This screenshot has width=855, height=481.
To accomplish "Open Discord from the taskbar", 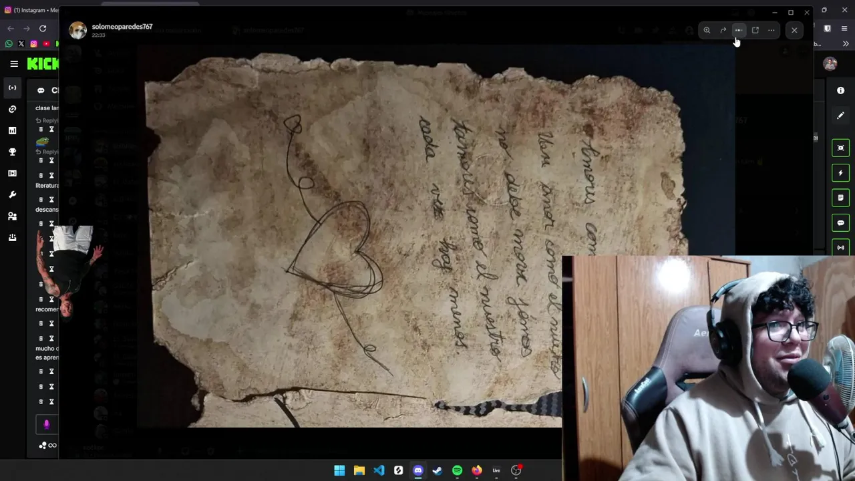I will [x=418, y=470].
